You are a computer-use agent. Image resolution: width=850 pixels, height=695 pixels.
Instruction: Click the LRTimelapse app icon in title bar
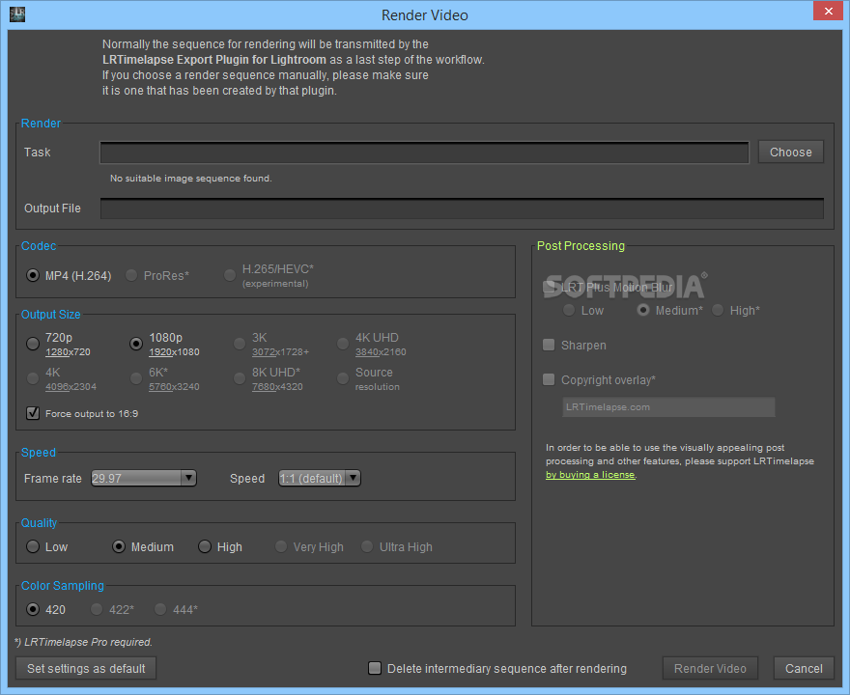pyautogui.click(x=17, y=14)
